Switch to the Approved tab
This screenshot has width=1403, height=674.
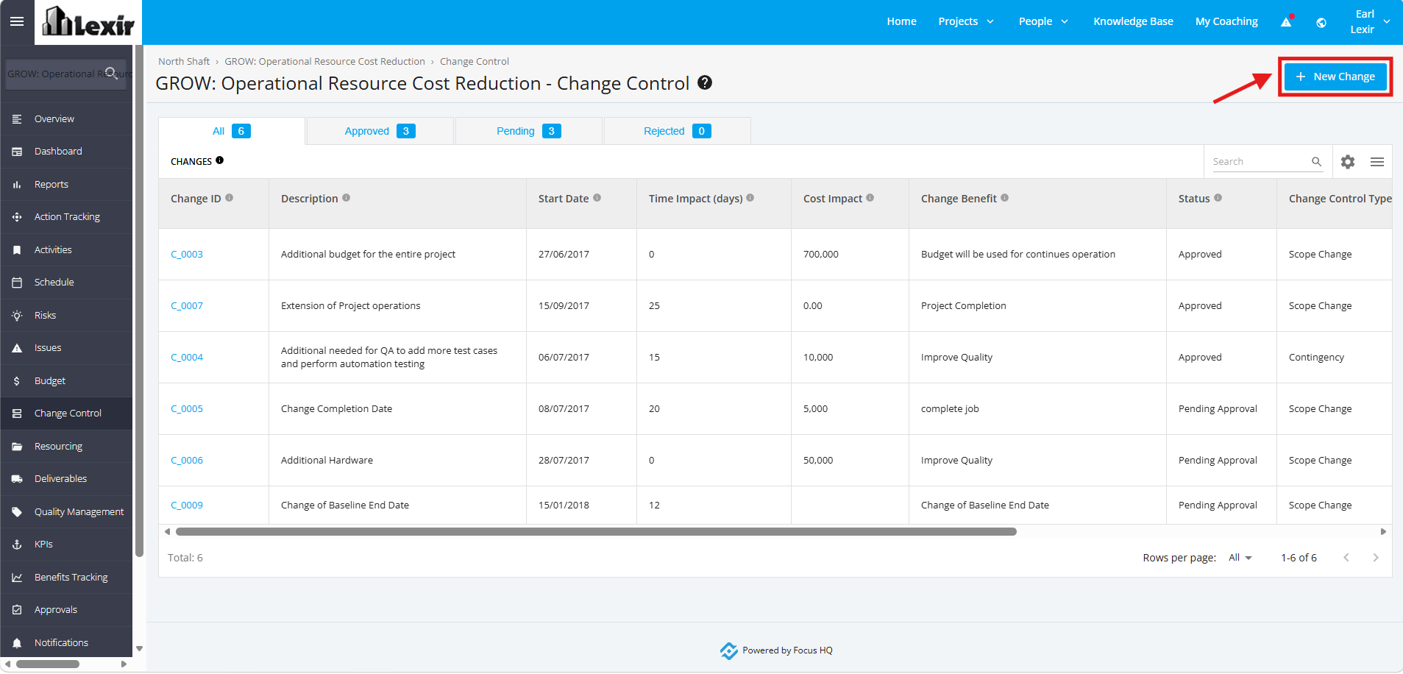coord(380,131)
